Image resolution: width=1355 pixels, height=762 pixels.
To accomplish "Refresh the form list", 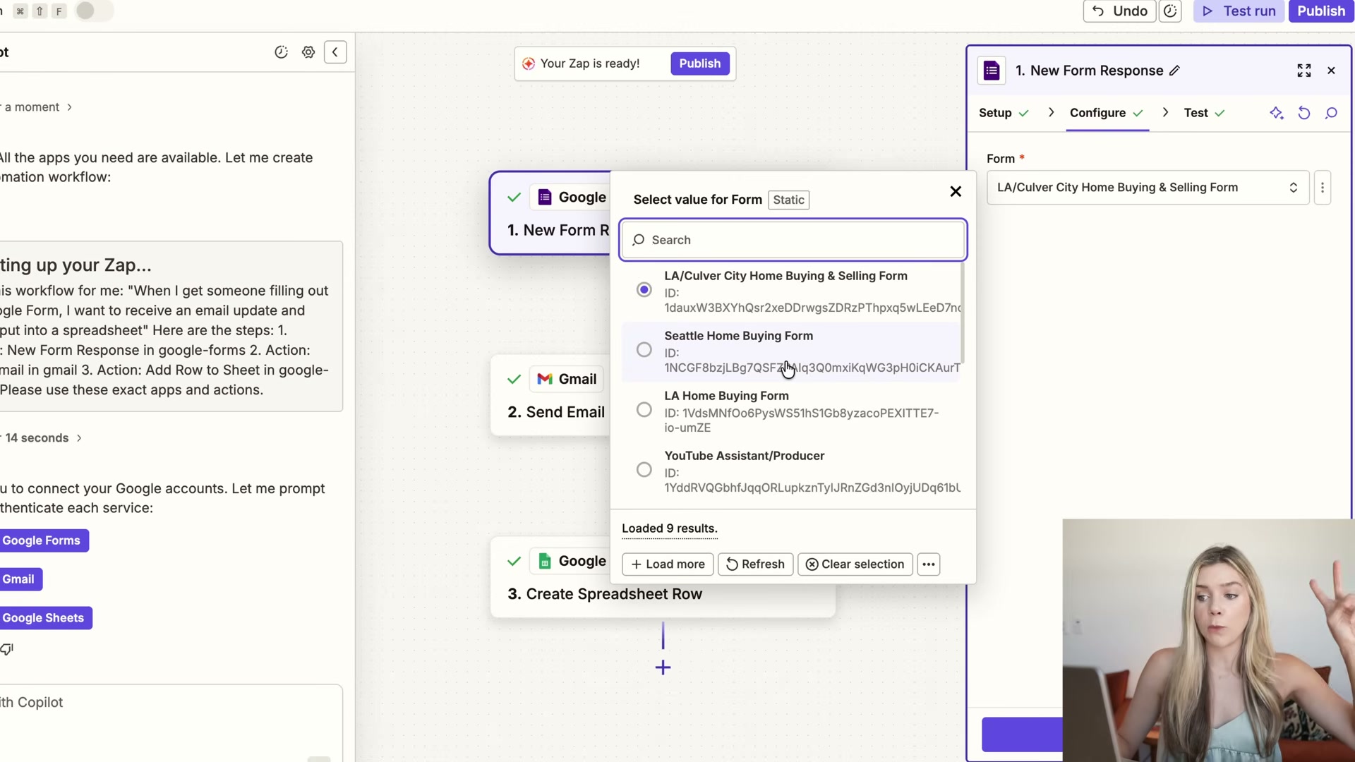I will 755,564.
